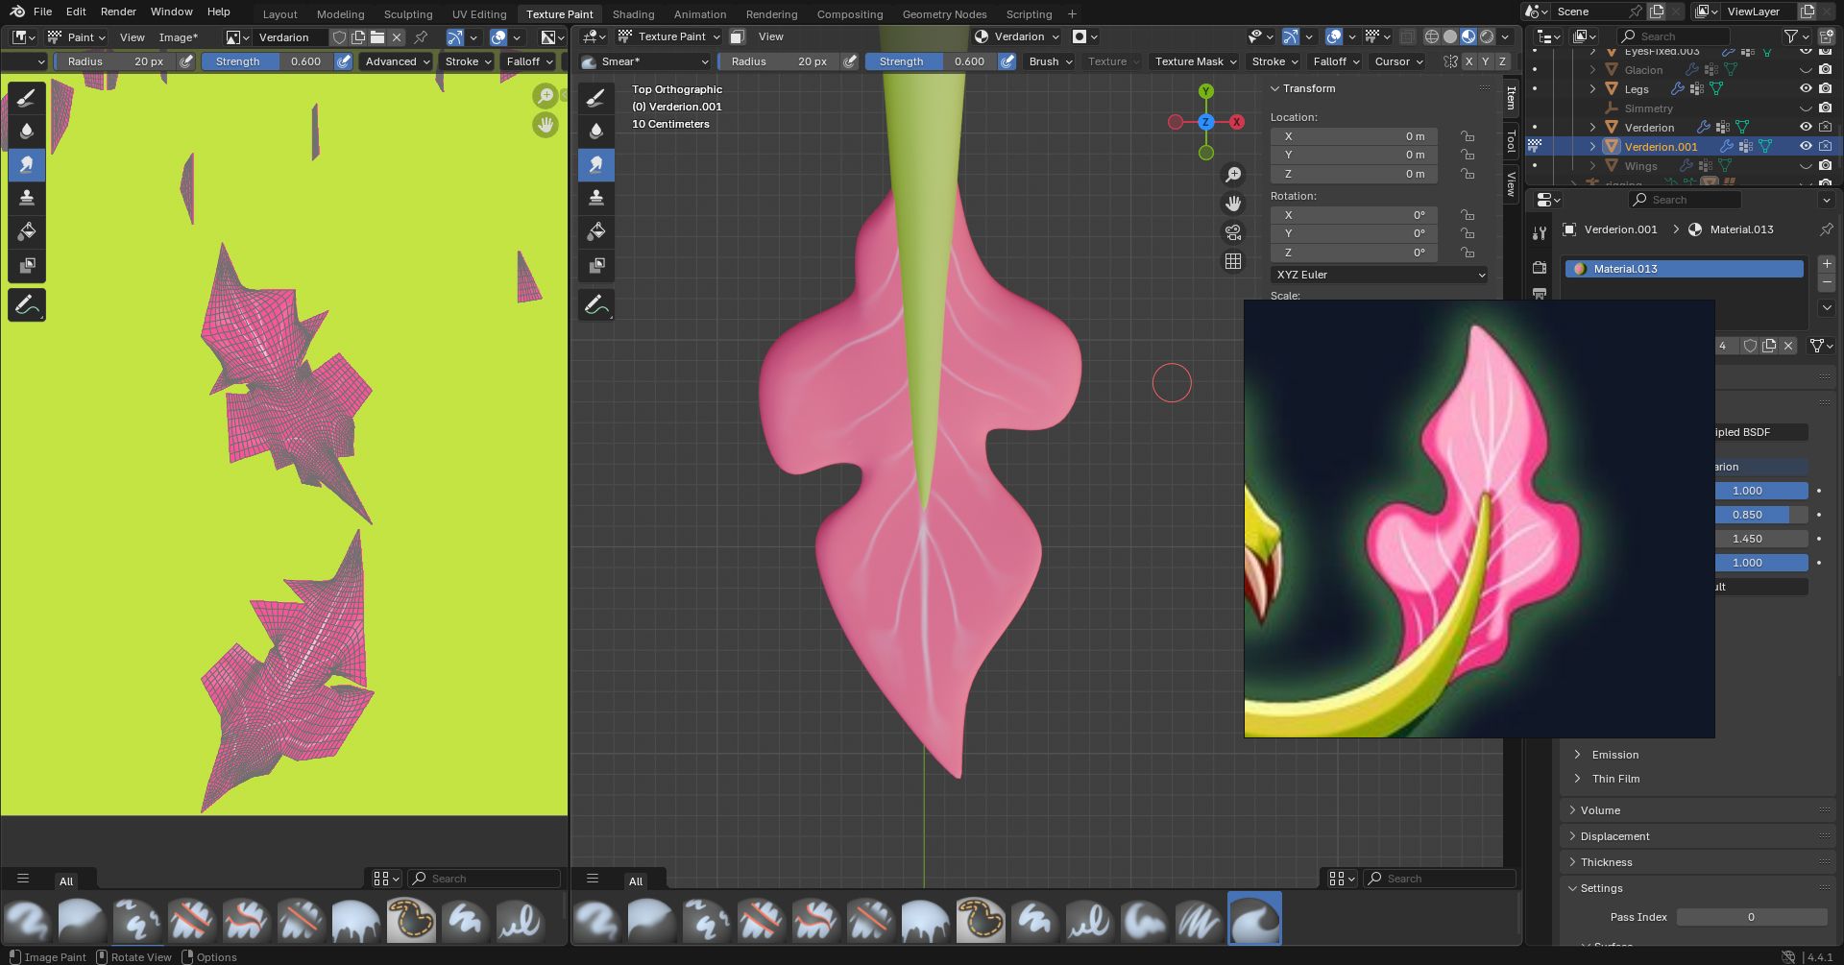Viewport: 1844px width, 965px height.
Task: Open the Render menu
Action: tap(119, 12)
